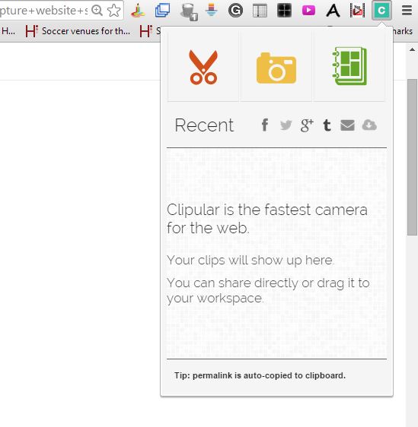Share recent clip to Twitter
This screenshot has height=427, width=418.
[x=286, y=125]
